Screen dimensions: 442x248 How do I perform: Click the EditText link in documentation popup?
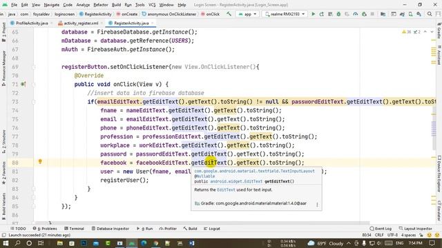click(226, 190)
